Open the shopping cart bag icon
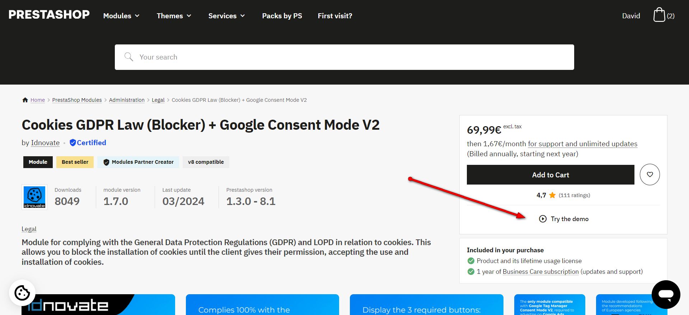689x315 pixels. (x=659, y=15)
